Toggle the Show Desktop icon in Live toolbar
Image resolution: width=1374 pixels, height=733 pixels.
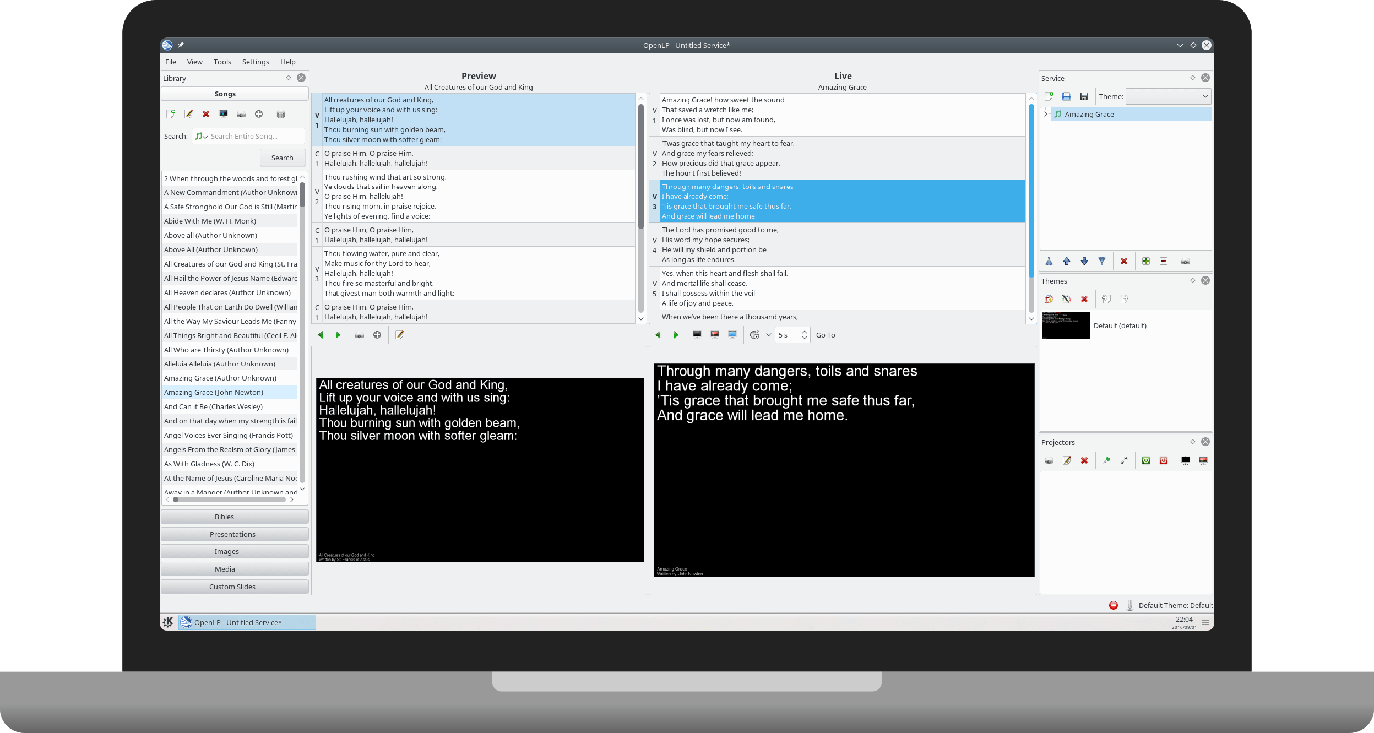(x=732, y=335)
